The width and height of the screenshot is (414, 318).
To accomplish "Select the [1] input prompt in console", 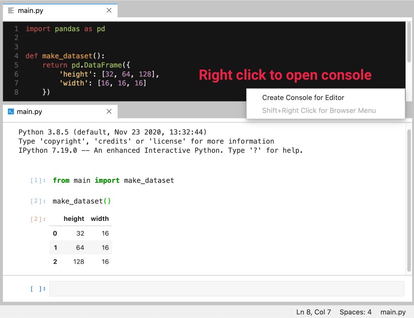I will tap(38, 180).
